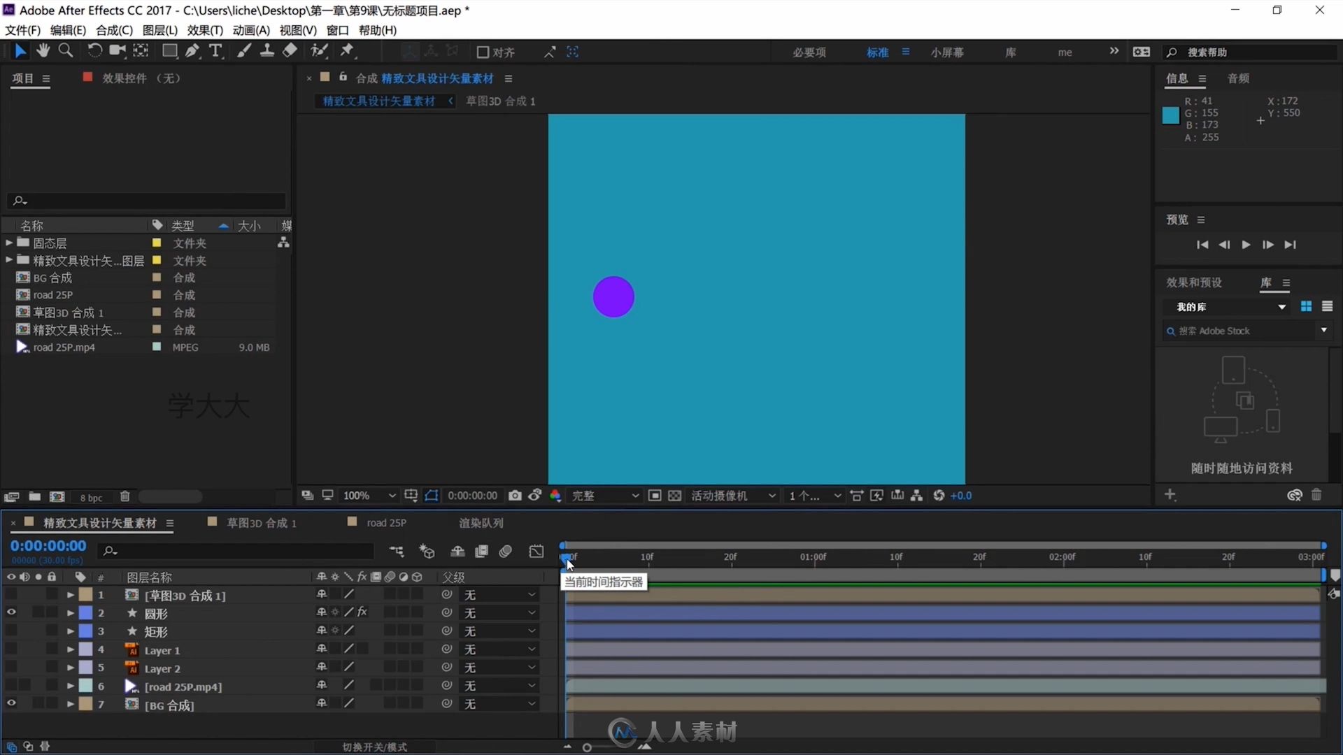This screenshot has width=1343, height=755.
Task: Select the Zoom magnifier tool
Action: tap(66, 50)
